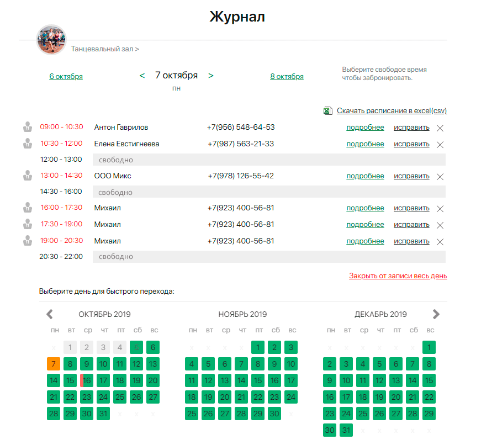
Task: Open the Танцевальный зал breadcrumb
Action: point(105,49)
